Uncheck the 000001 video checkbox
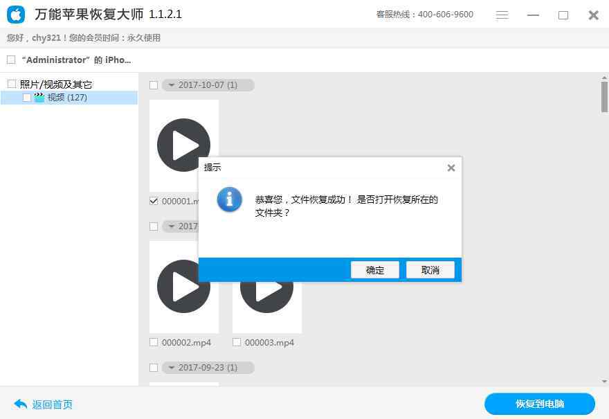This screenshot has width=609, height=419. 154,201
